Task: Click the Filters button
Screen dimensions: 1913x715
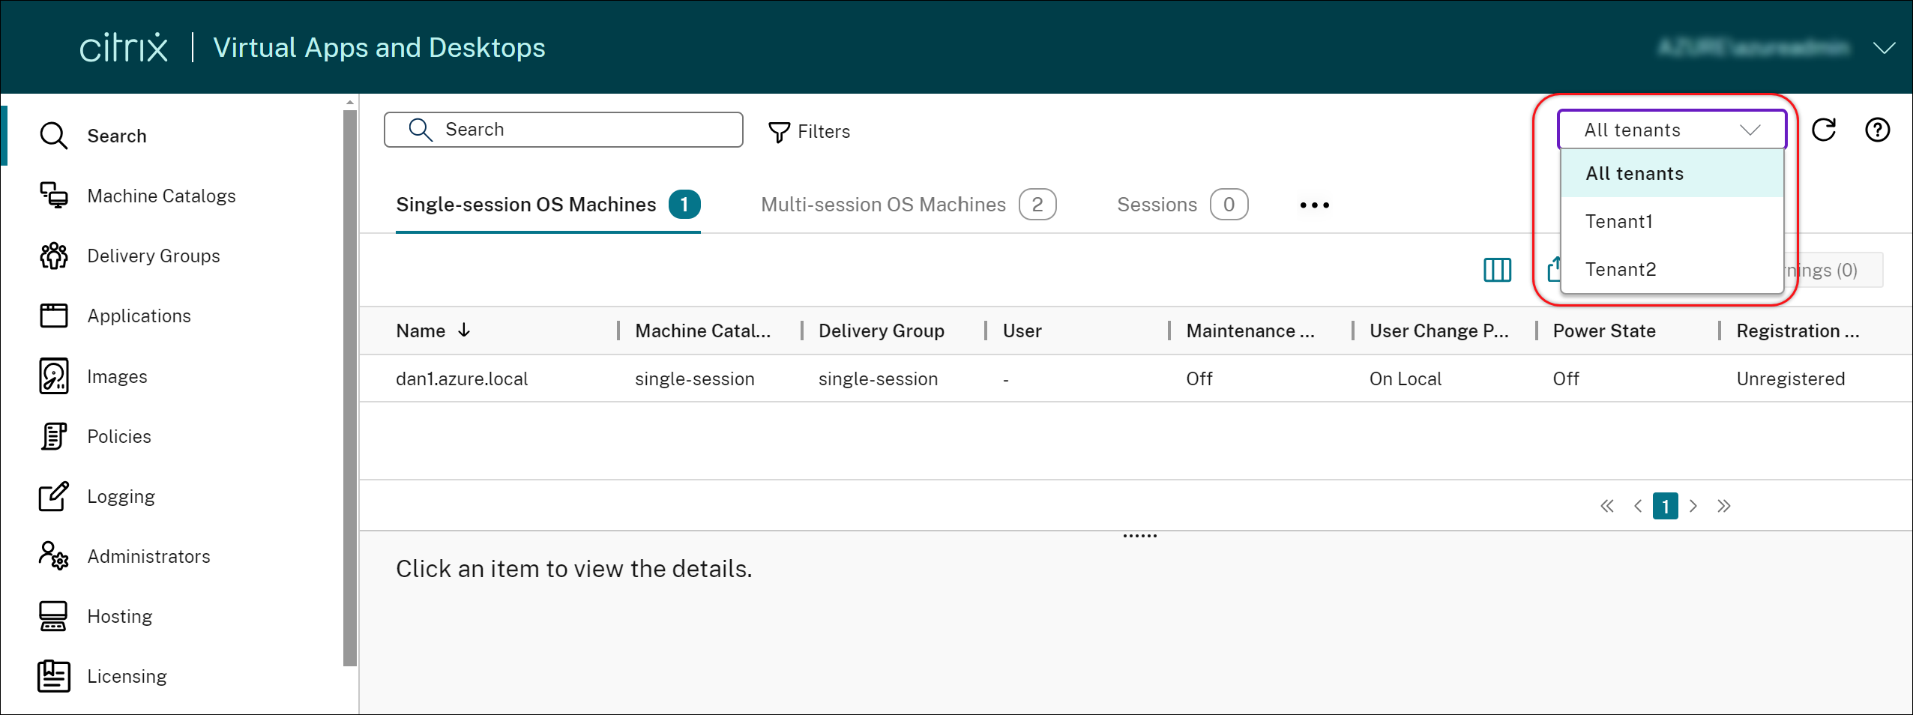Action: coord(810,132)
